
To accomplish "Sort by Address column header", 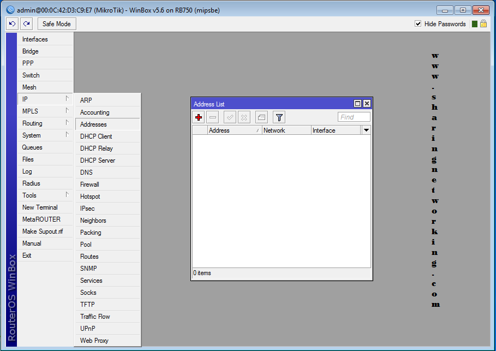I will 235,130.
